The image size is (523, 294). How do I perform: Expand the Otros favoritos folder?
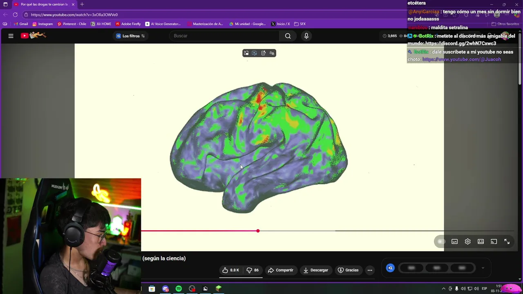(505, 24)
